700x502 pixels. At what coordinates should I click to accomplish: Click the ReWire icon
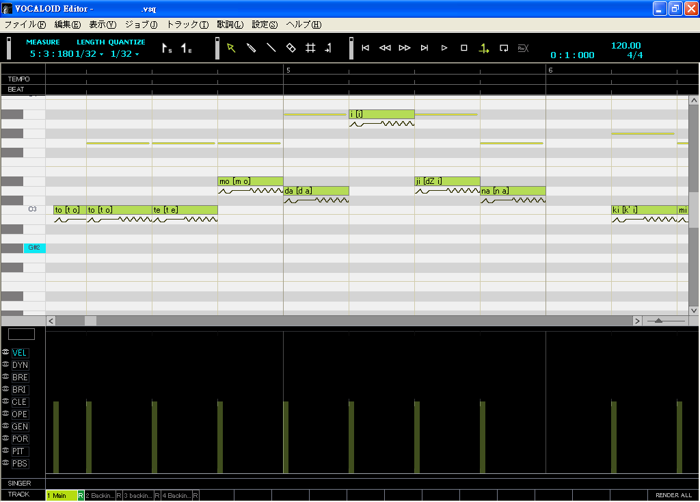click(x=523, y=48)
